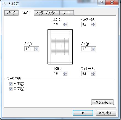The width and height of the screenshot is (121, 120).
Task: Confirm settings with the OK button
Action: point(83,113)
